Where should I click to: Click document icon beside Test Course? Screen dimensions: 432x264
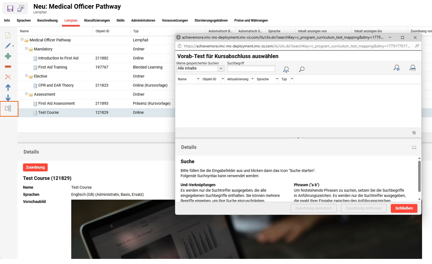pyautogui.click(x=35, y=113)
